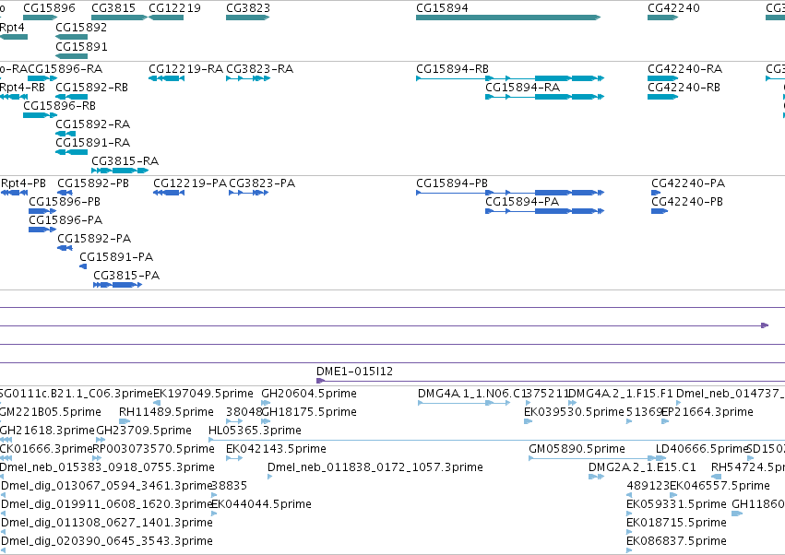Click the CG42240-PA protein label
Viewport: 785px width, 555px height.
[x=688, y=183]
